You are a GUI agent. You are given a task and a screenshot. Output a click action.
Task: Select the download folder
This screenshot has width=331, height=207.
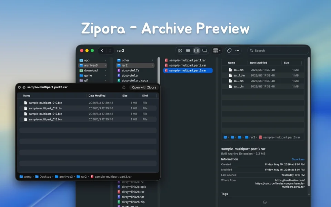[93, 70]
